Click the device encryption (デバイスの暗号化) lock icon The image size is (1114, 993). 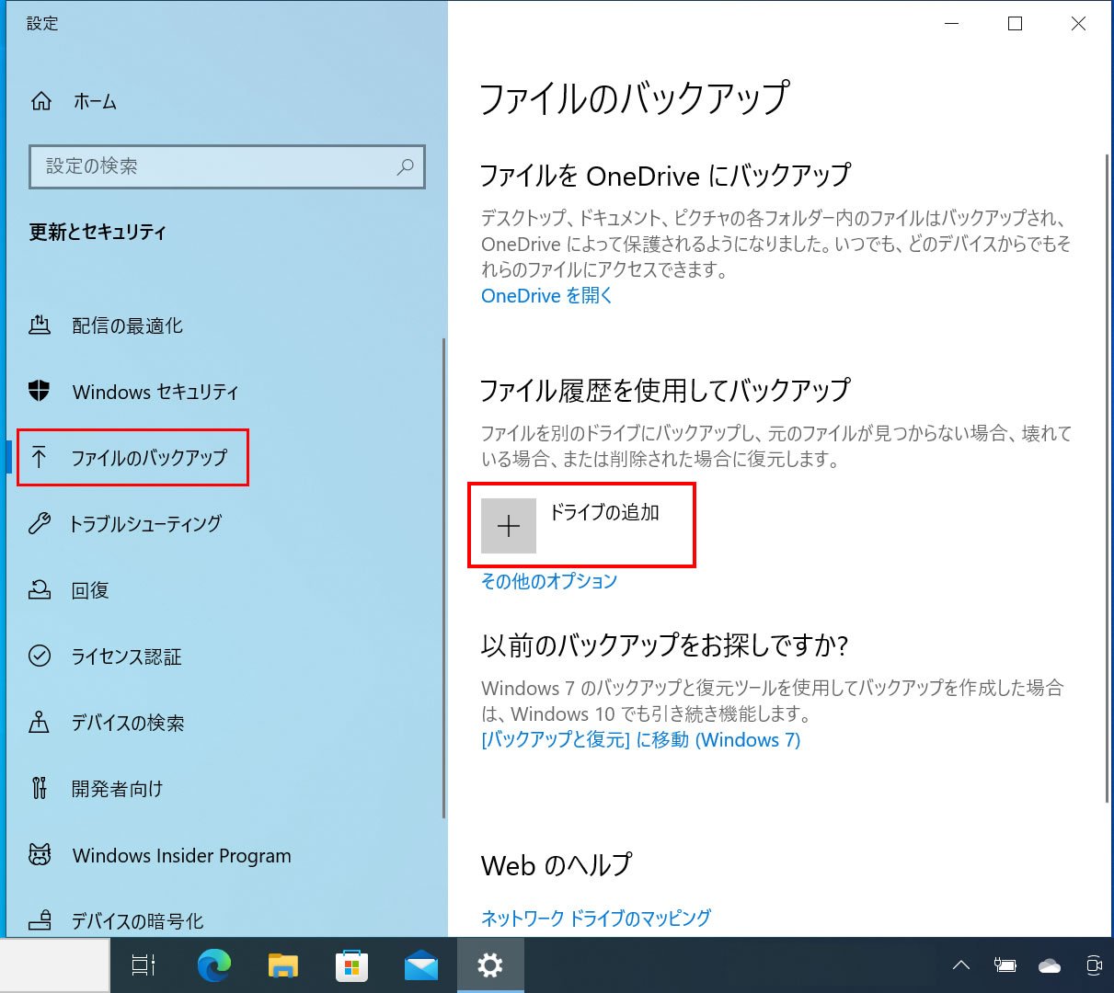point(40,919)
